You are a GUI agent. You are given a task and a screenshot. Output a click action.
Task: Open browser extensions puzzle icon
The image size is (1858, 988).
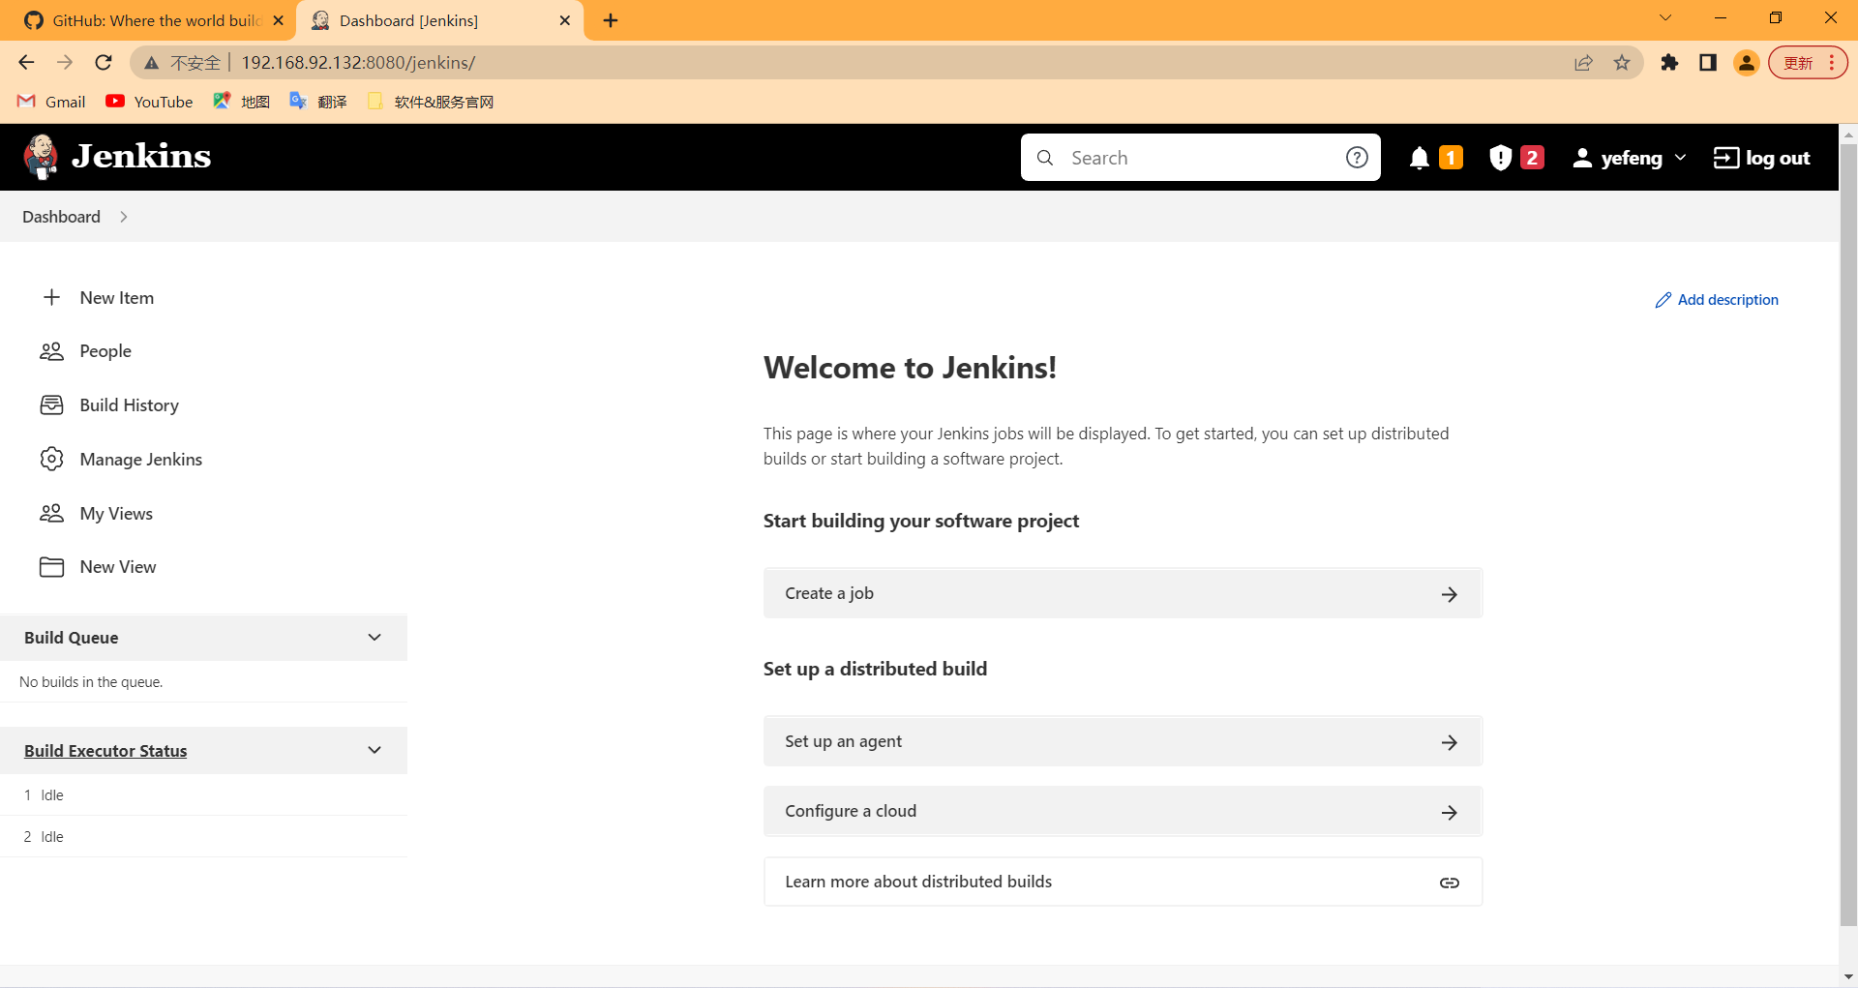1669,63
